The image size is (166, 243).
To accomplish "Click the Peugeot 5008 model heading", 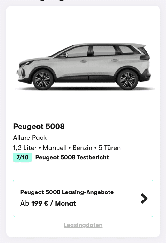I will tap(39, 126).
